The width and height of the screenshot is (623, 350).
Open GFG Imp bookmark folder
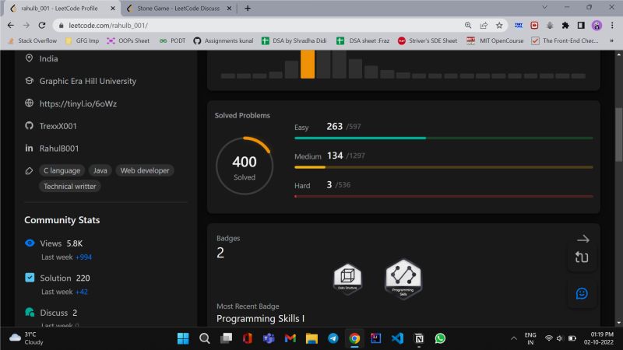[83, 40]
